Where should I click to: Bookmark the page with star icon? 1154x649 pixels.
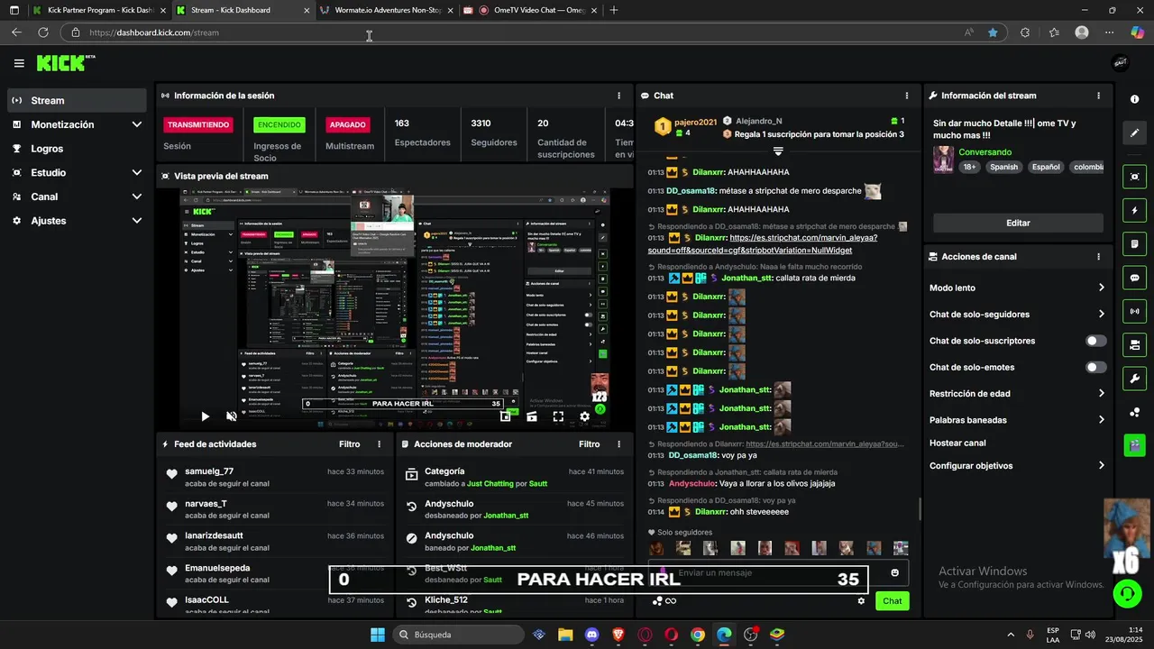tap(993, 32)
